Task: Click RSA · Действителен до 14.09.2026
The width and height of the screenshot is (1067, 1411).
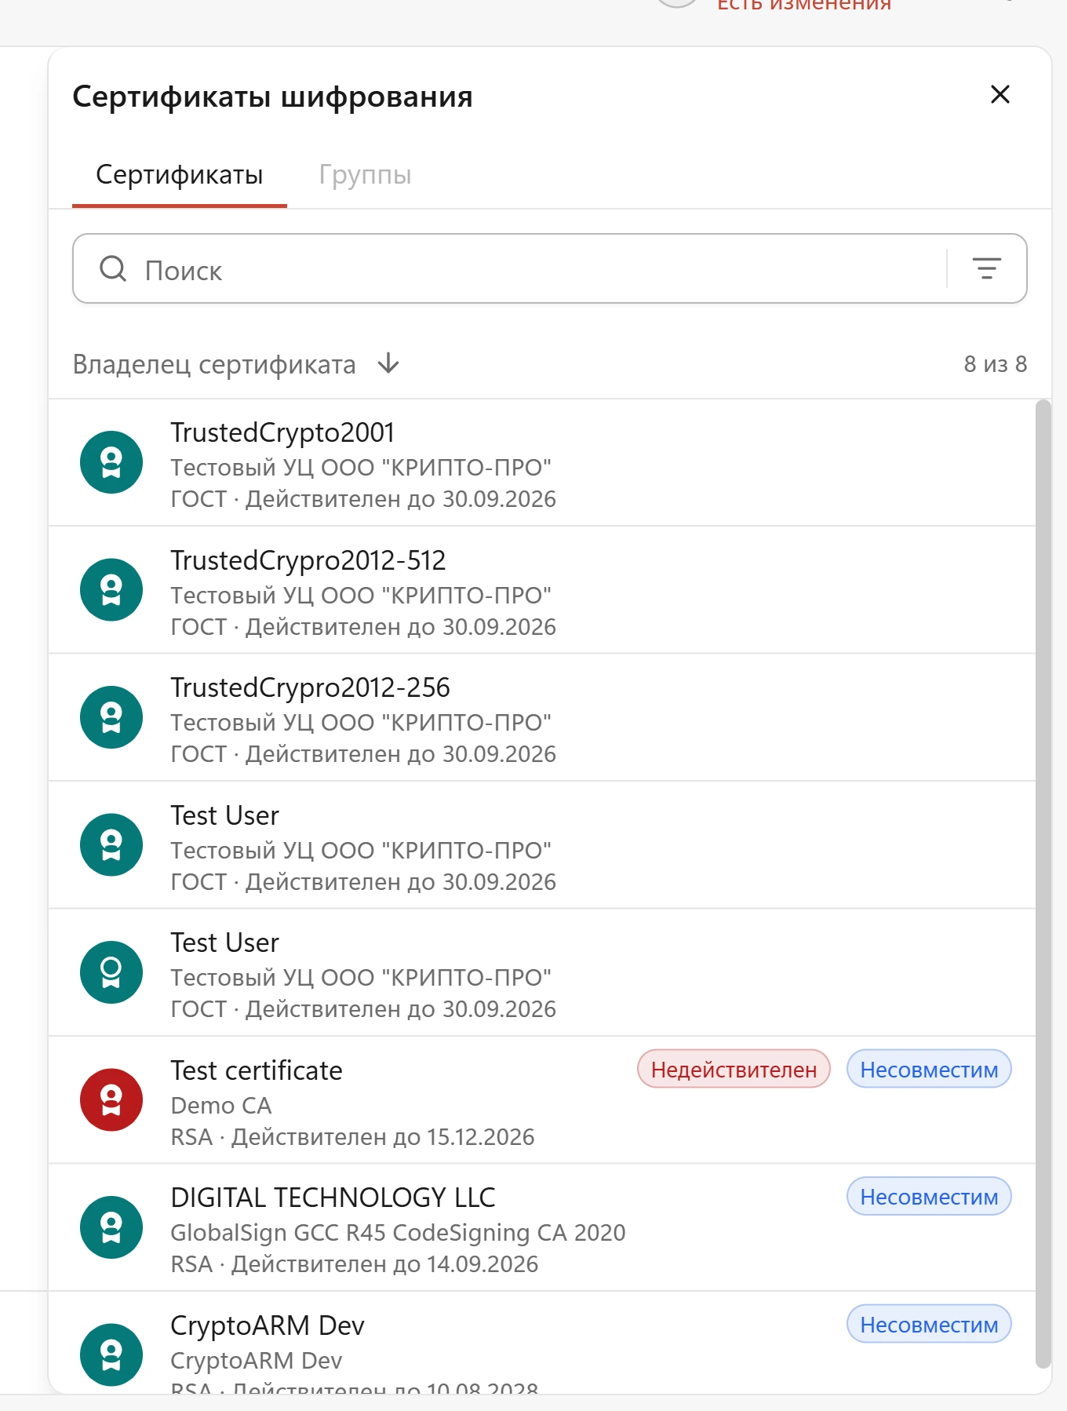Action: (355, 1264)
